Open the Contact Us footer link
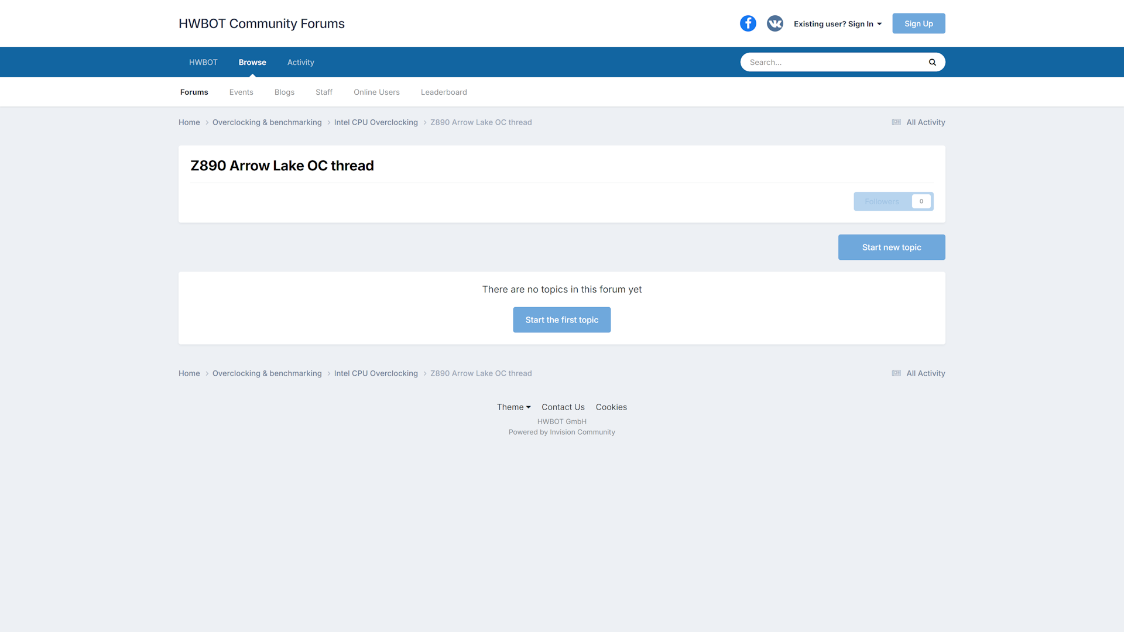1124x632 pixels. 563,407
